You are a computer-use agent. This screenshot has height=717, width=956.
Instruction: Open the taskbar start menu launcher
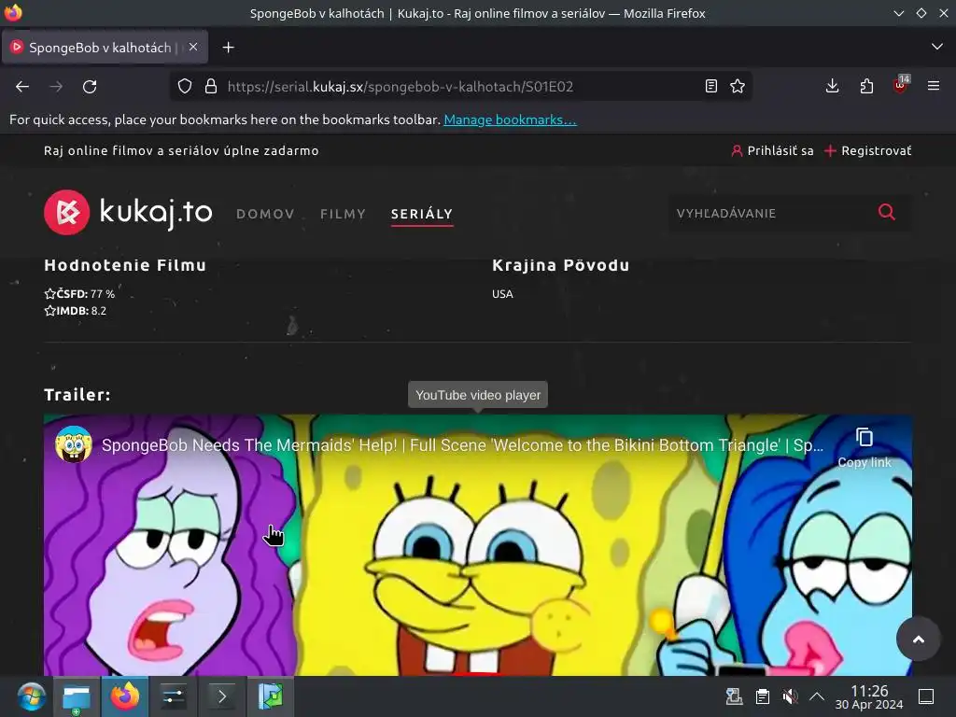pos(31,696)
